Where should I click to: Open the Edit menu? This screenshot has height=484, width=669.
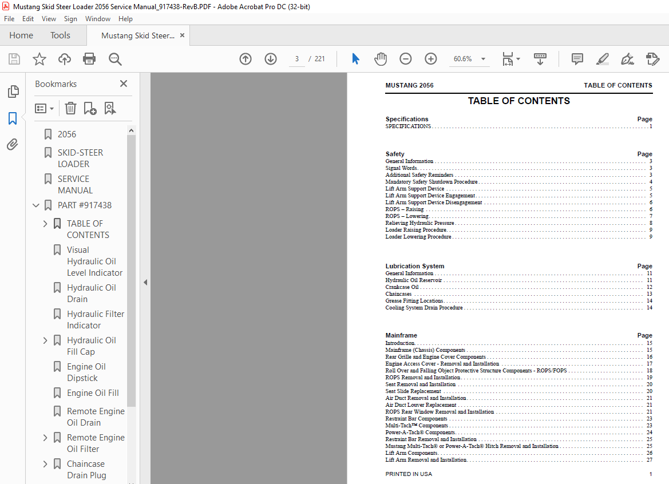tap(27, 19)
